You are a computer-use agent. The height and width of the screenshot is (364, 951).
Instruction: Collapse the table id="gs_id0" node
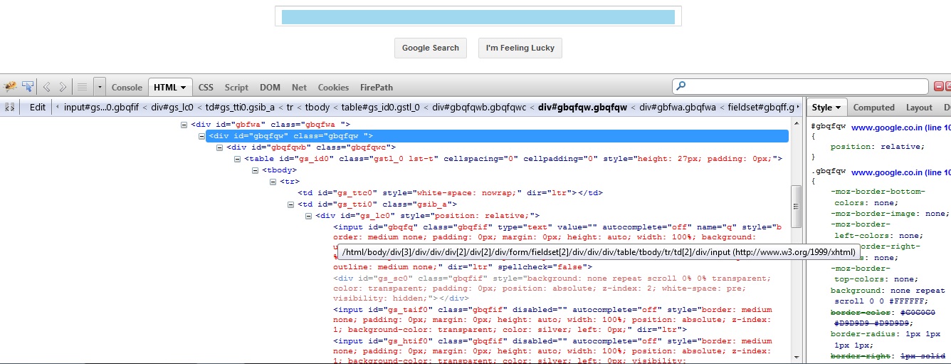pos(238,159)
